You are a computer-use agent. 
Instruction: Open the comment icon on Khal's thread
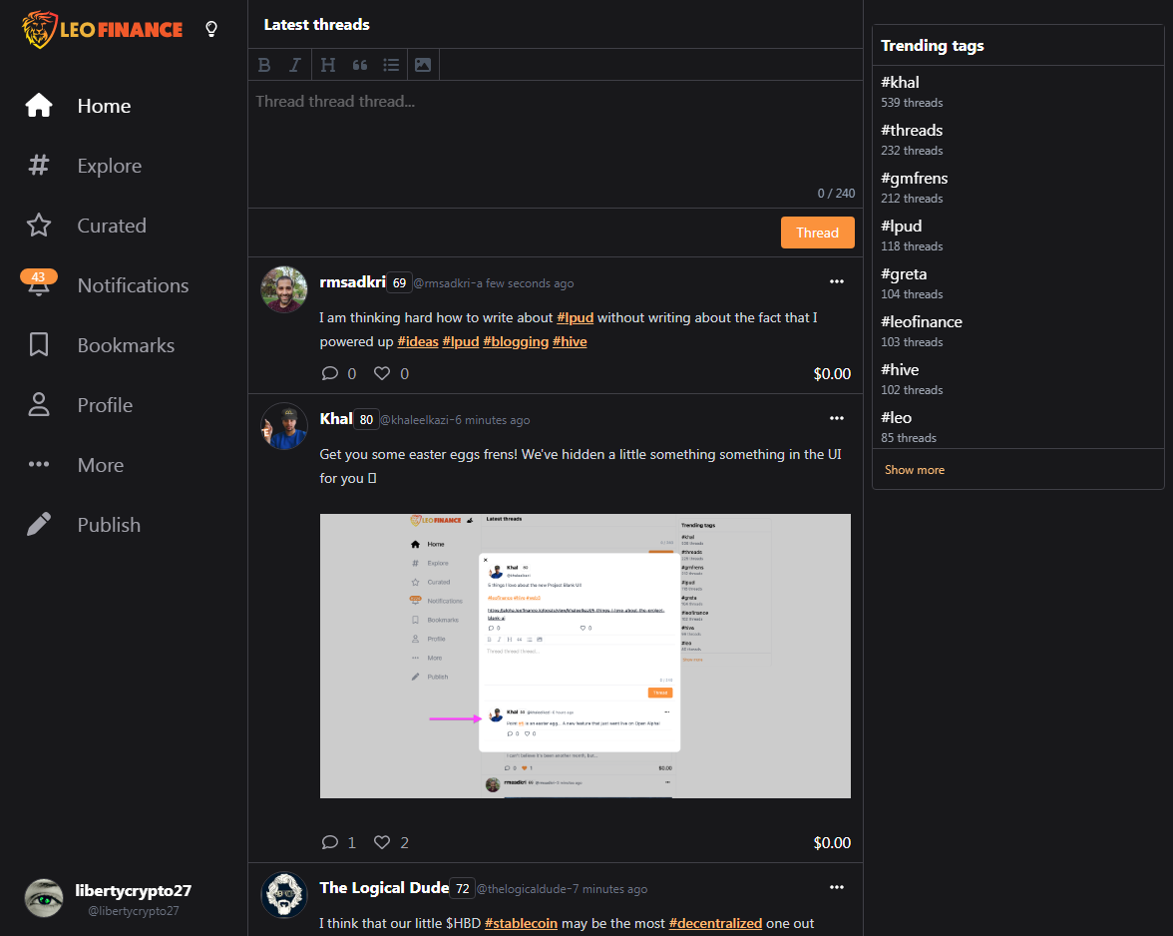330,842
